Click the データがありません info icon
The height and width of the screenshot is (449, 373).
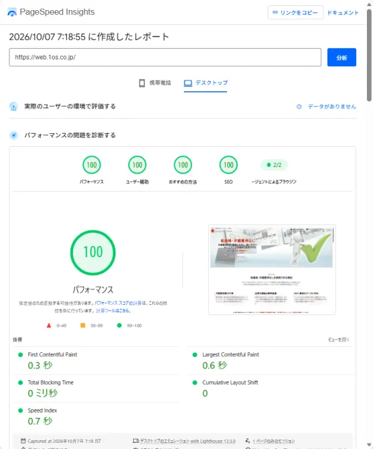[299, 107]
